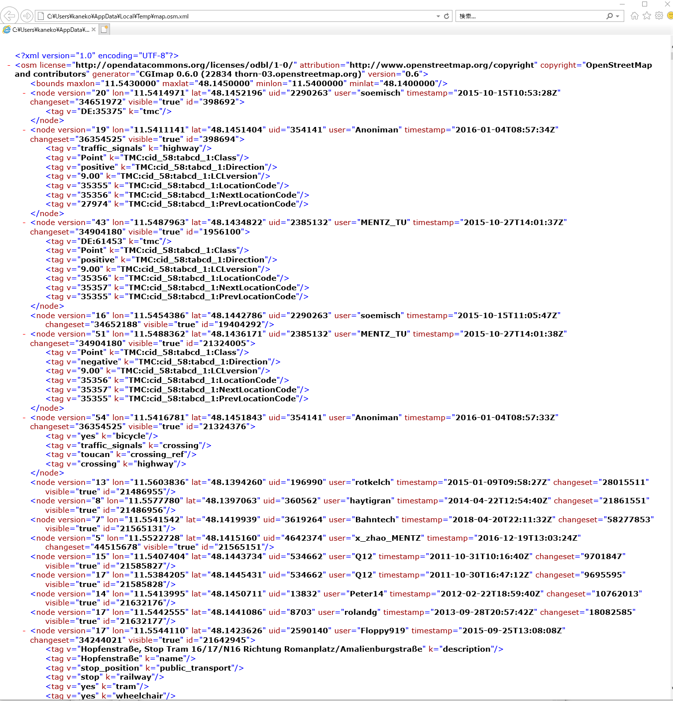Click the bounds maxlon="11.5430000" line

tap(239, 84)
